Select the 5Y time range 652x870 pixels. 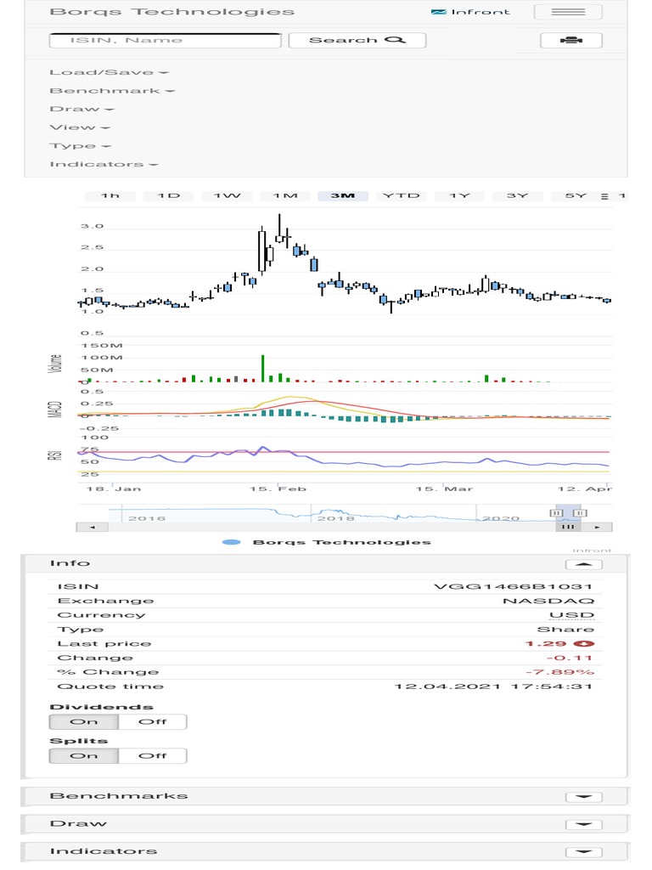(x=576, y=196)
